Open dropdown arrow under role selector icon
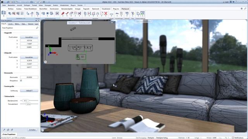Image resolution: width=248 pixels, height=139 pixels. point(3,16)
